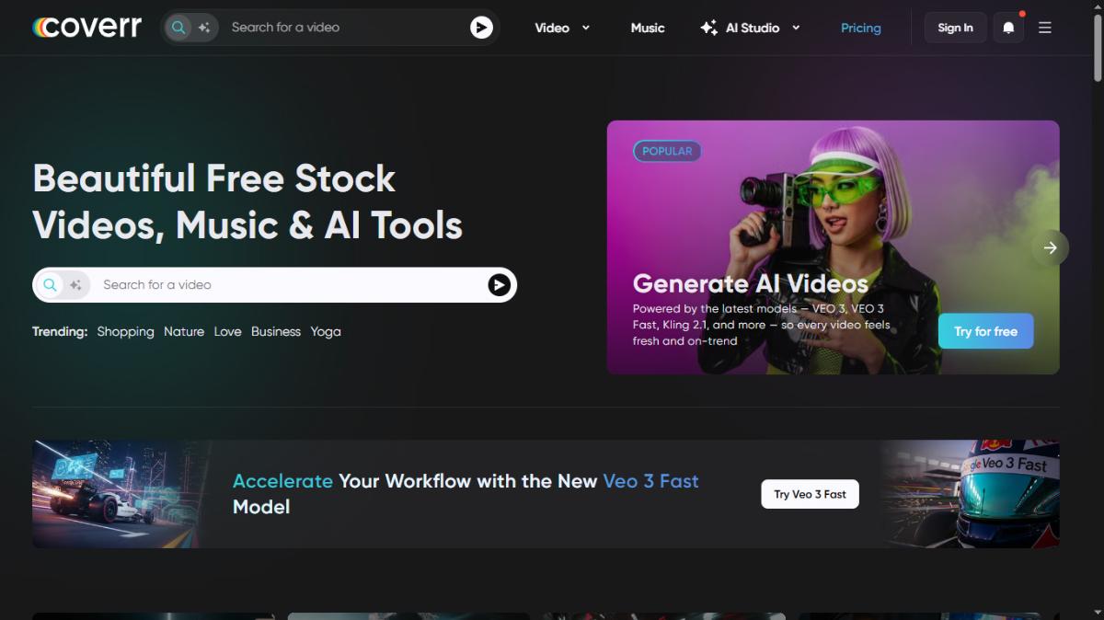
Task: Click the AI Studio sparkle icon
Action: [x=708, y=28]
